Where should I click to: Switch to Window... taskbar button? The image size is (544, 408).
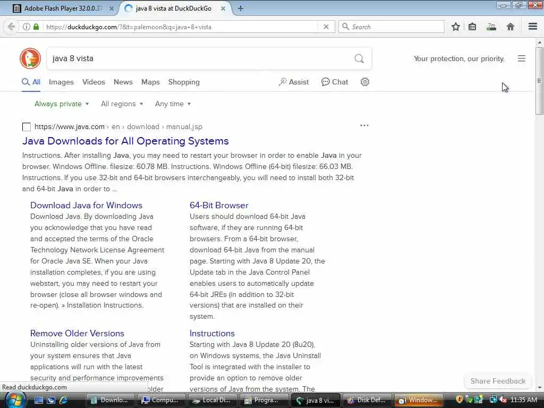(418, 400)
